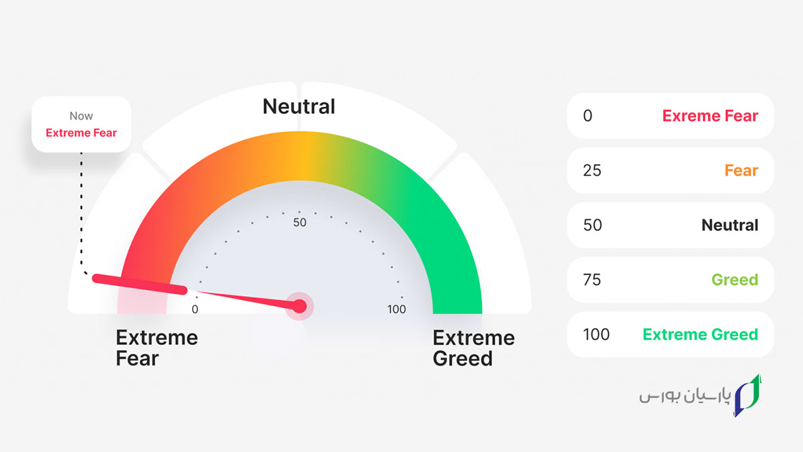This screenshot has width=803, height=452.
Task: Click the large "Extreme Greed" label under gauge
Action: (473, 348)
